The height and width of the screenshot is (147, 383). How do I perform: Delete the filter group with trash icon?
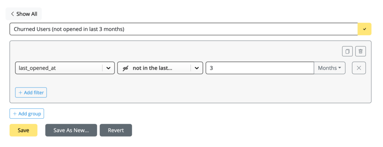[361, 51]
